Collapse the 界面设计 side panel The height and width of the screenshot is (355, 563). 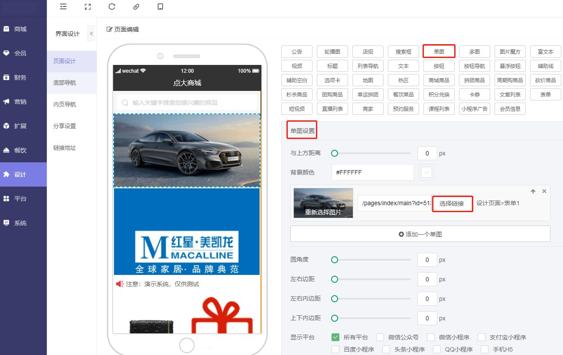coord(91,33)
